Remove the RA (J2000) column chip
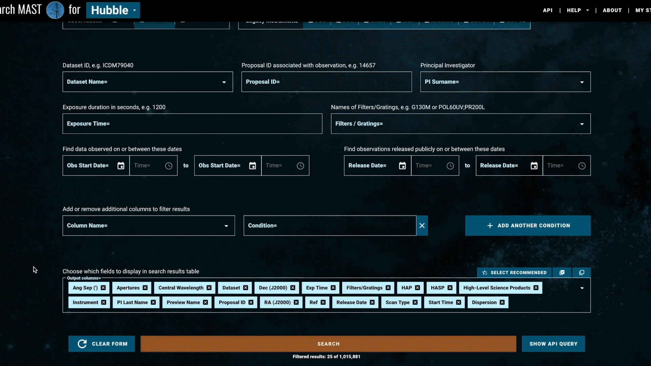This screenshot has height=366, width=651. [x=296, y=302]
